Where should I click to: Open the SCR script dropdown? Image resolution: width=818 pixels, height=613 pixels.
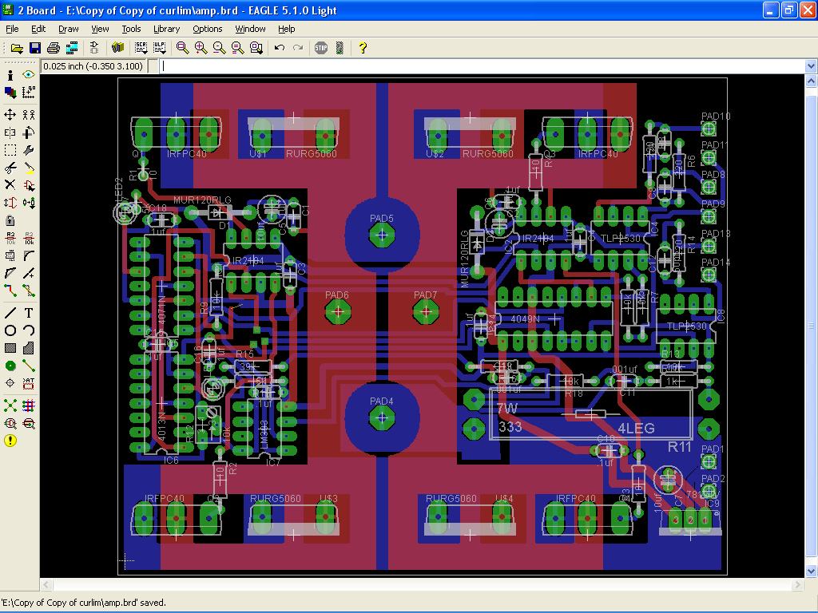coord(141,49)
